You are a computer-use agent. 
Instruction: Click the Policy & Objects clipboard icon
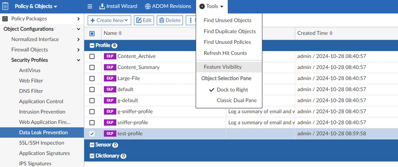click(x=6, y=6)
